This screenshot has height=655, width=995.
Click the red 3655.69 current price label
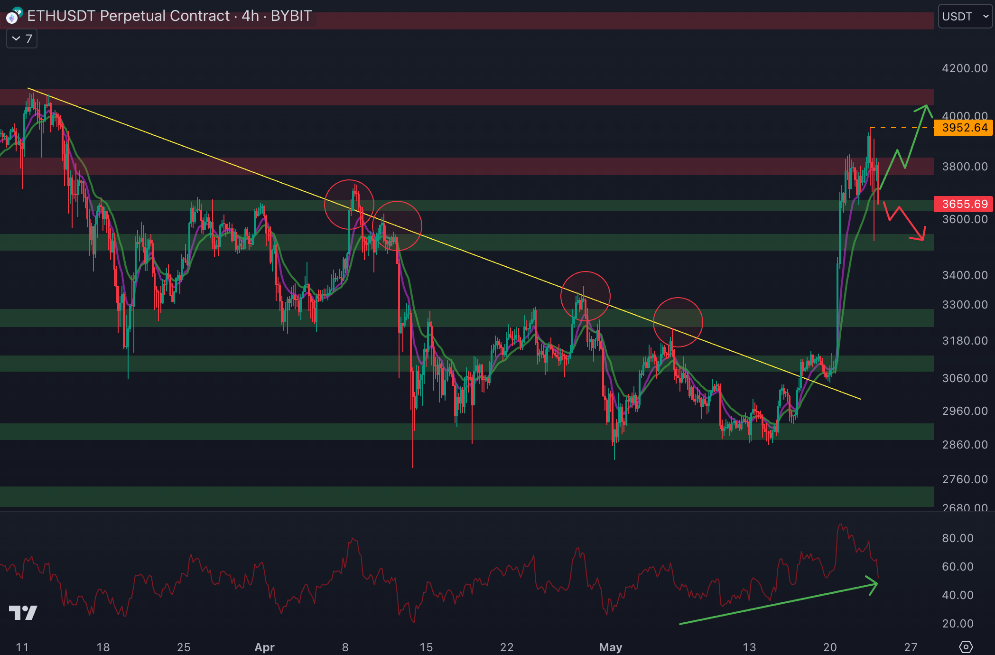click(964, 204)
